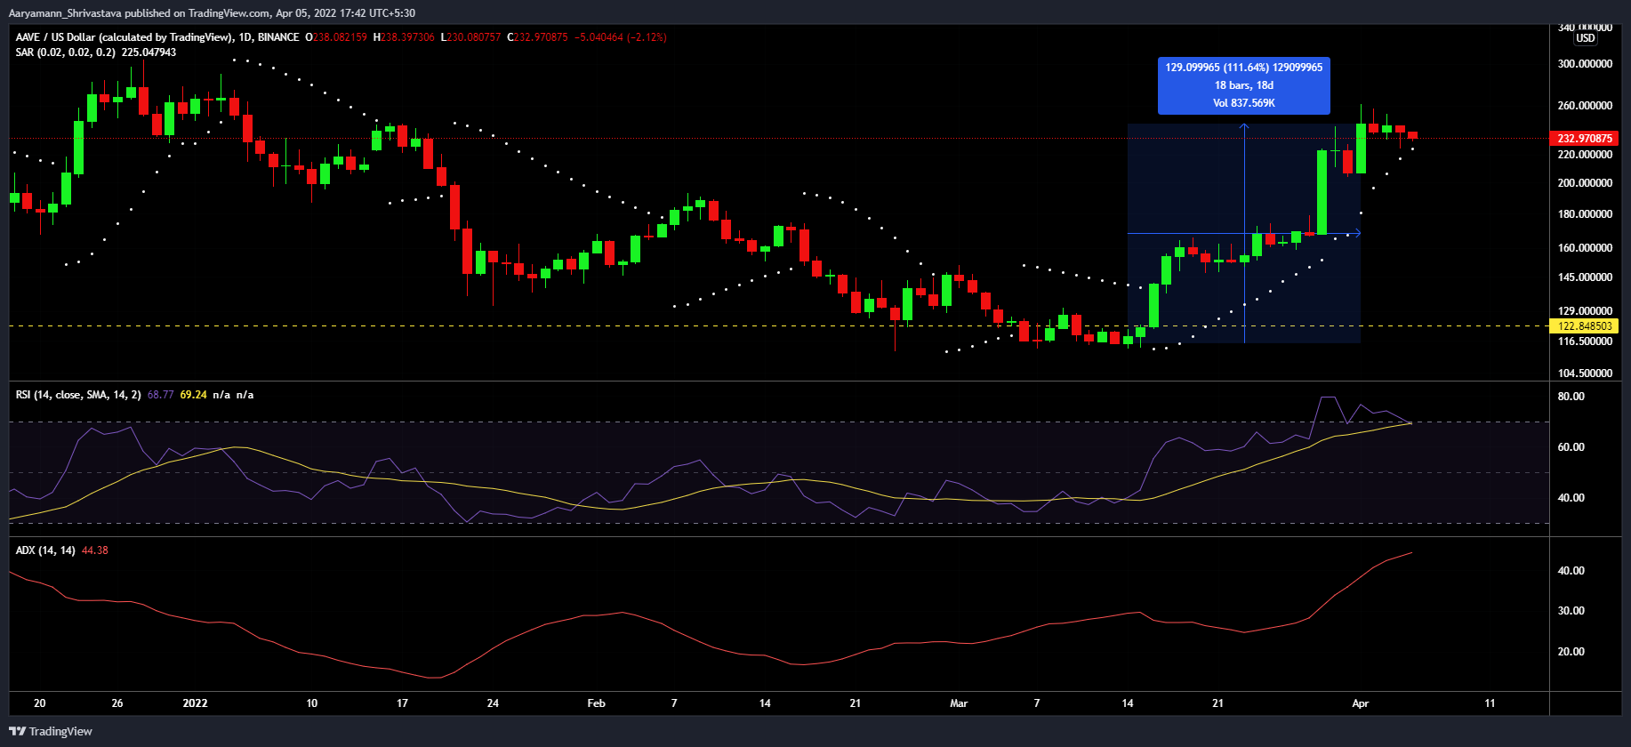Click the blue price range measurement box
This screenshot has height=747, width=1631.
[1243, 85]
